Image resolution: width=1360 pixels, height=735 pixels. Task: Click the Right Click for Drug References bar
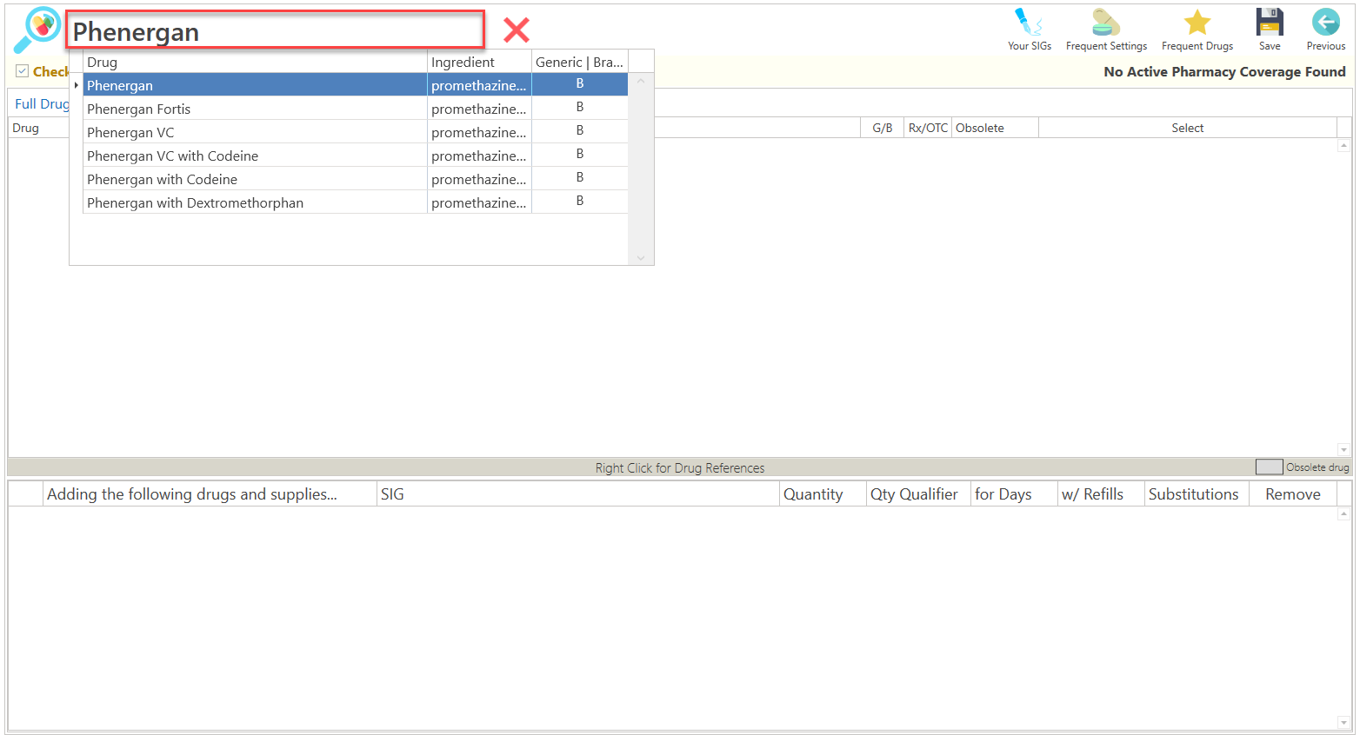(x=680, y=467)
